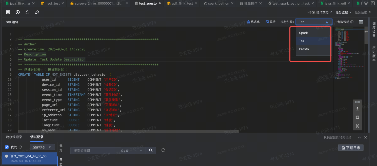Open the 参数说明 info icon
Image resolution: width=377 pixels, height=166 pixels.
(352, 22)
